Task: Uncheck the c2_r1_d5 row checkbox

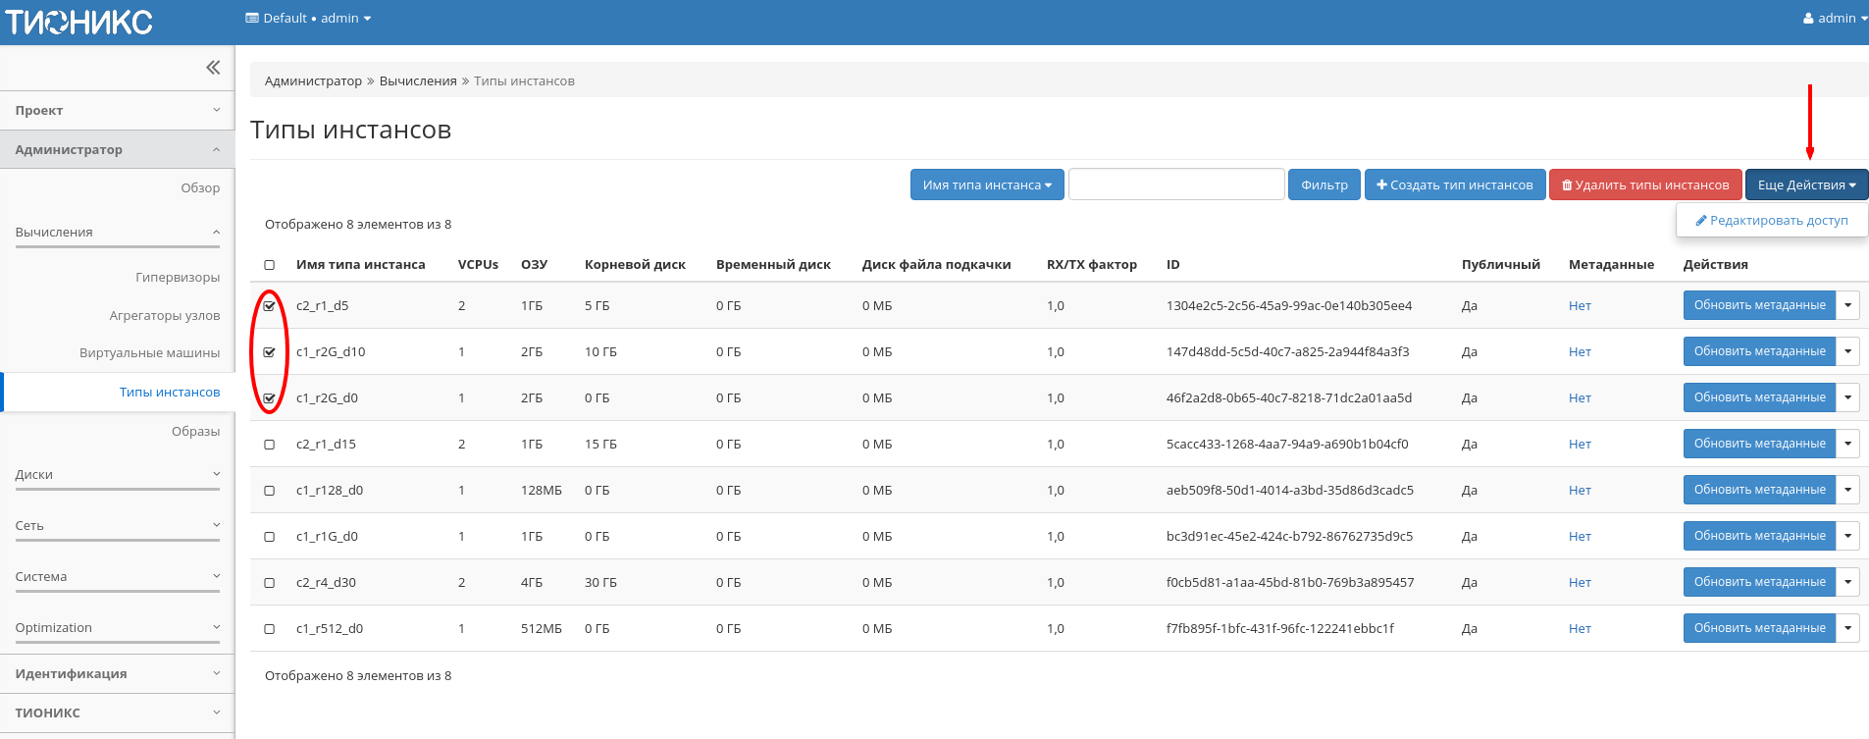Action: pos(270,306)
